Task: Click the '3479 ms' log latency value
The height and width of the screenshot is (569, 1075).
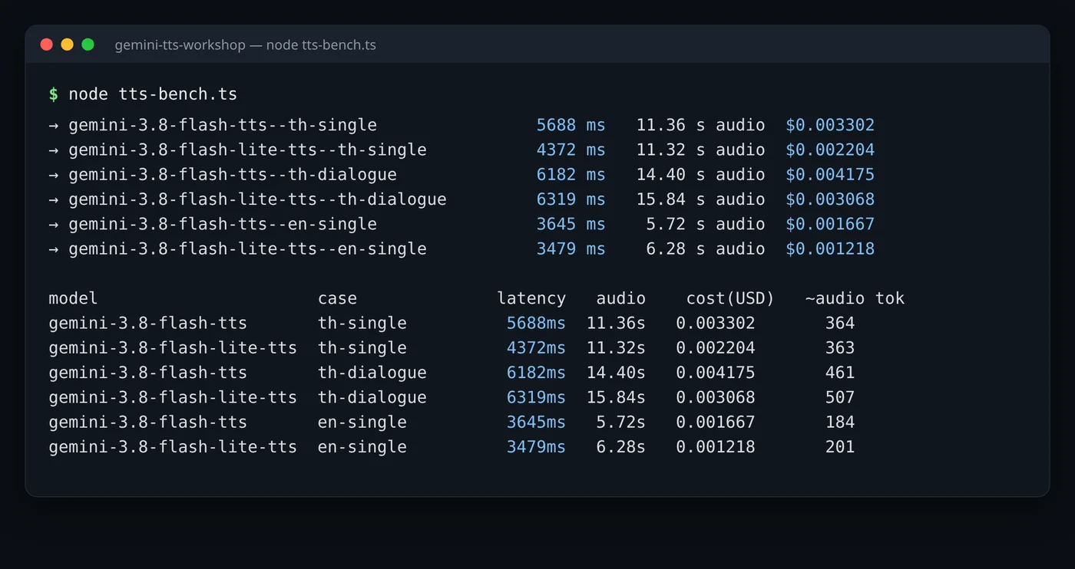Action: pos(571,248)
